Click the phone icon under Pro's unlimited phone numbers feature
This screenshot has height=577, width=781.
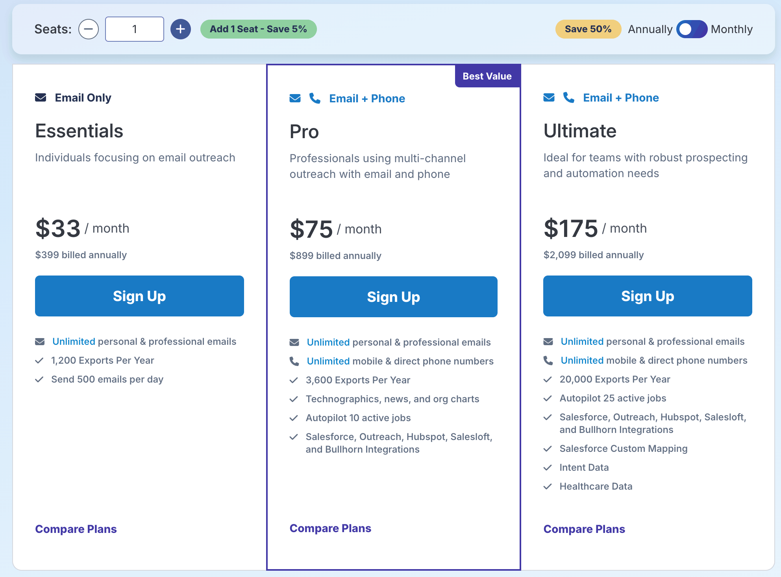[294, 361]
